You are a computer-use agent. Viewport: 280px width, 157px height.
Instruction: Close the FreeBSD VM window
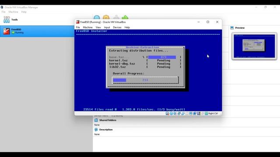217,22
